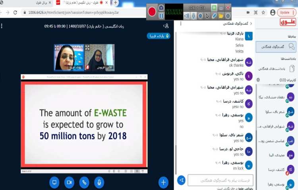Click the علوی logo
The image size is (298, 190).
pos(288,22)
